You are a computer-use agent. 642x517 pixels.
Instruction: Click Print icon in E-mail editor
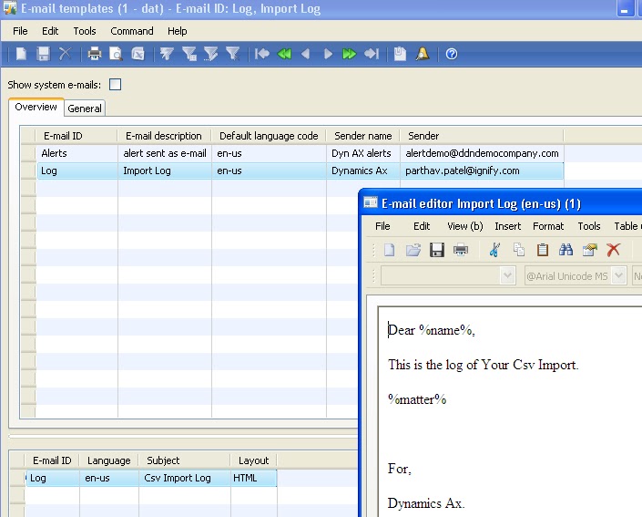(x=461, y=250)
